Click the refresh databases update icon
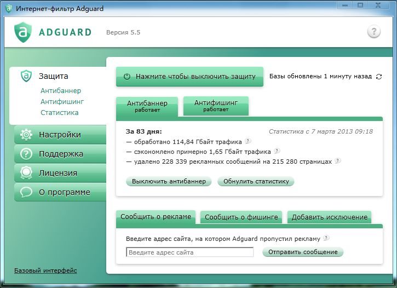This screenshot has height=288, width=397. click(379, 77)
